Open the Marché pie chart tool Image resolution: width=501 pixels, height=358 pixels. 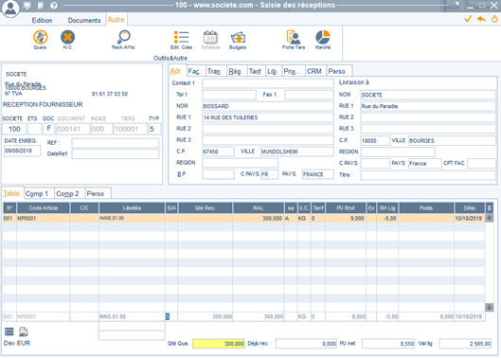pos(323,37)
